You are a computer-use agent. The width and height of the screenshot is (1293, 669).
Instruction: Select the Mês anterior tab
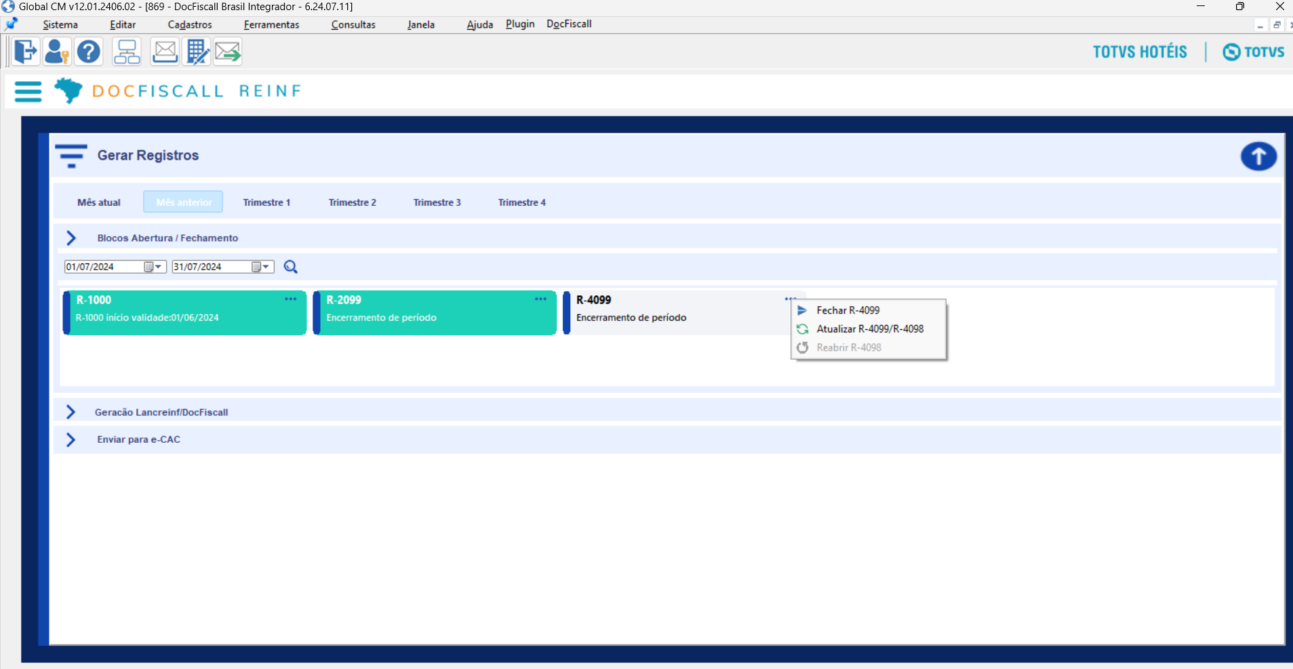click(183, 202)
